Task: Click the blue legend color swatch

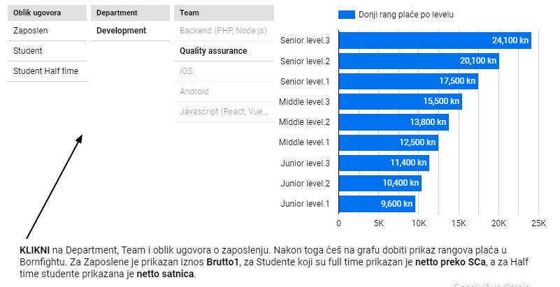Action: 347,15
